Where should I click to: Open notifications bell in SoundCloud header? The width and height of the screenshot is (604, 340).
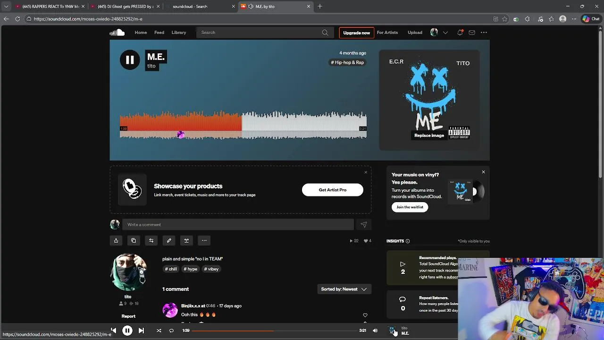(x=460, y=33)
